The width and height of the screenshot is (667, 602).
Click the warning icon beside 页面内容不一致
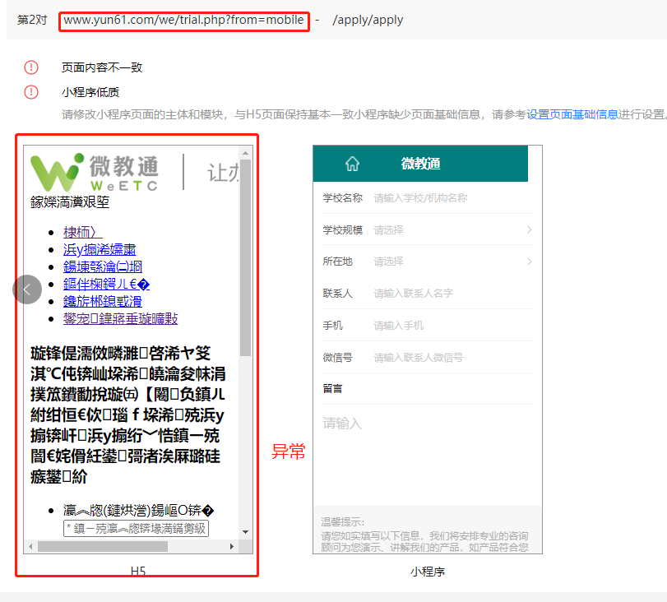tap(31, 67)
